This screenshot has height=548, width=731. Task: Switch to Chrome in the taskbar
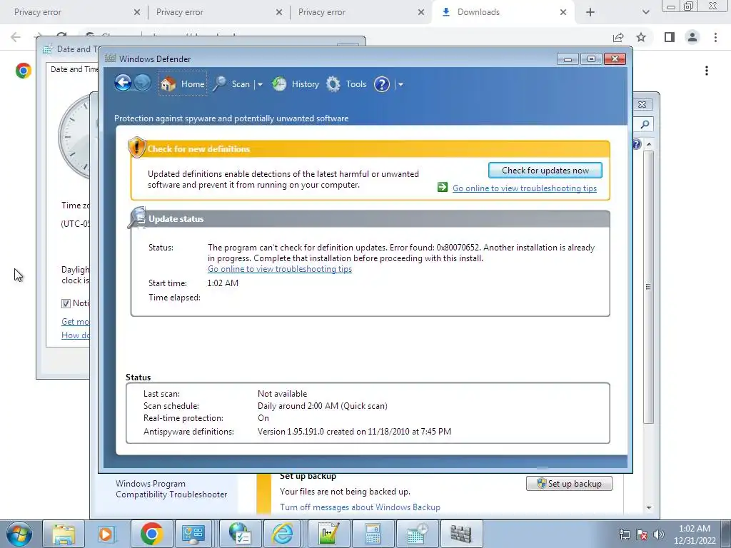(151, 534)
